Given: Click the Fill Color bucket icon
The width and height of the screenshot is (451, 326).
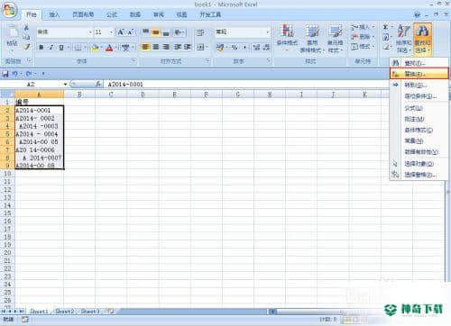Looking at the screenshot, I should [95, 48].
